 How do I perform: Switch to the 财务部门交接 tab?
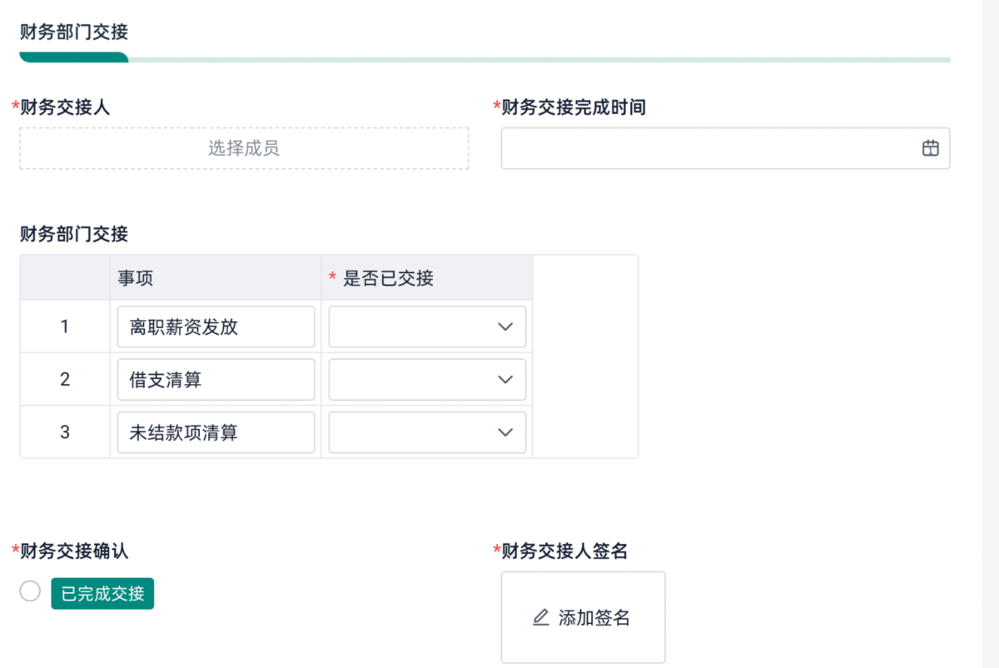point(74,32)
